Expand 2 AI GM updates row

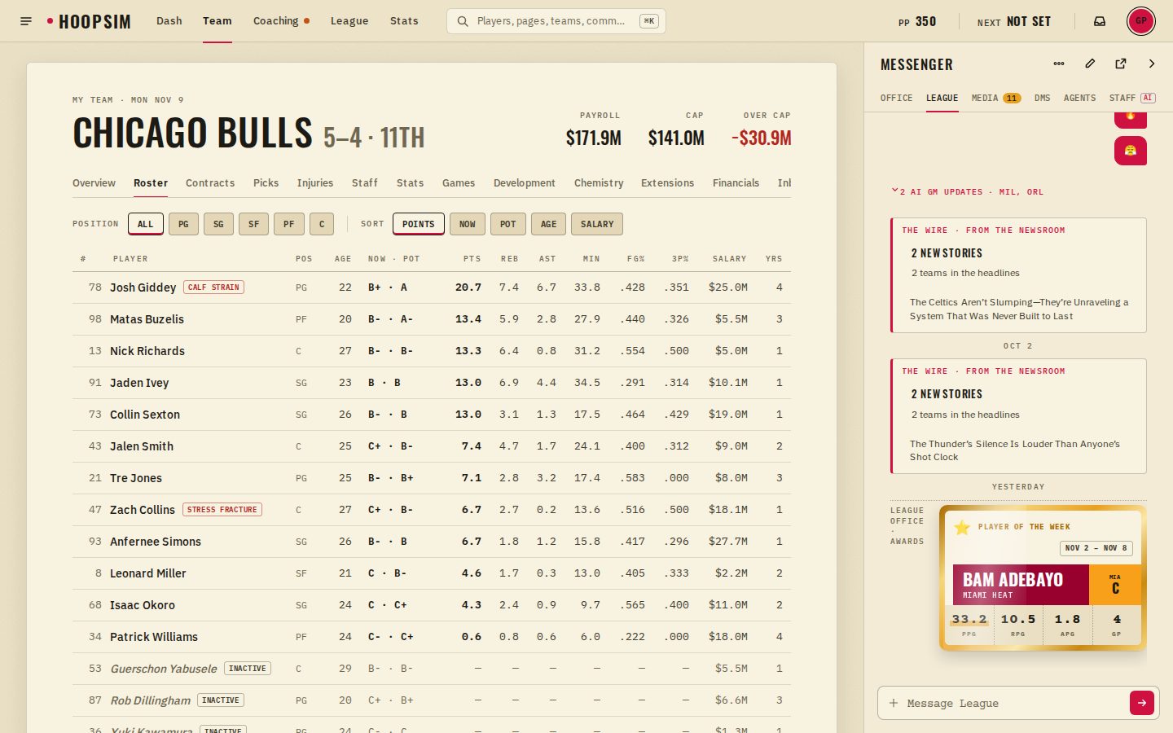(968, 192)
